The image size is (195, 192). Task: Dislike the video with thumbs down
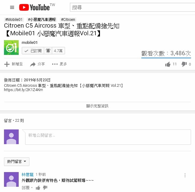[184, 64]
